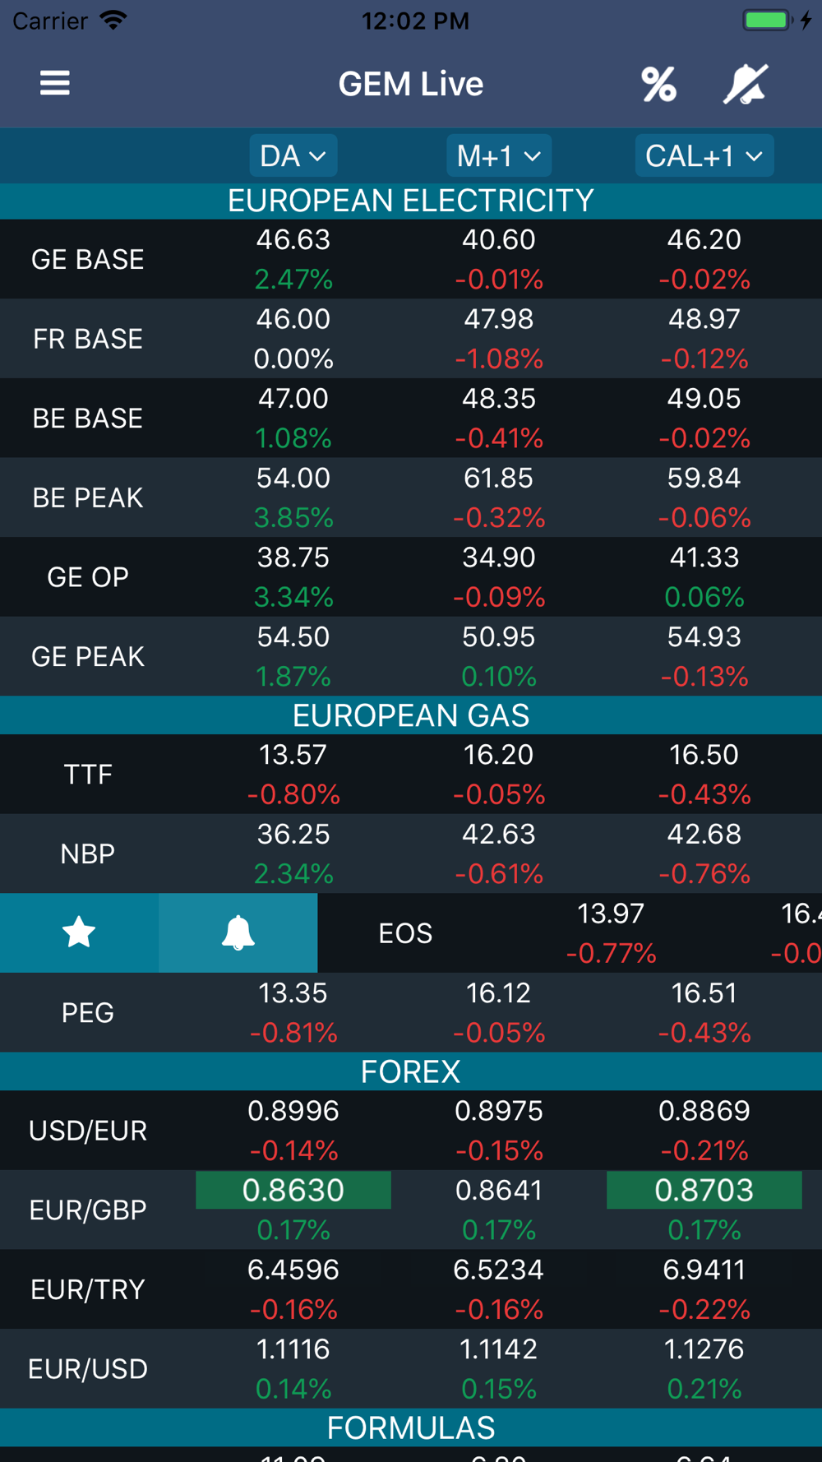Toggle the muted alerts bell icon
822x1462 pixels.
(x=746, y=84)
